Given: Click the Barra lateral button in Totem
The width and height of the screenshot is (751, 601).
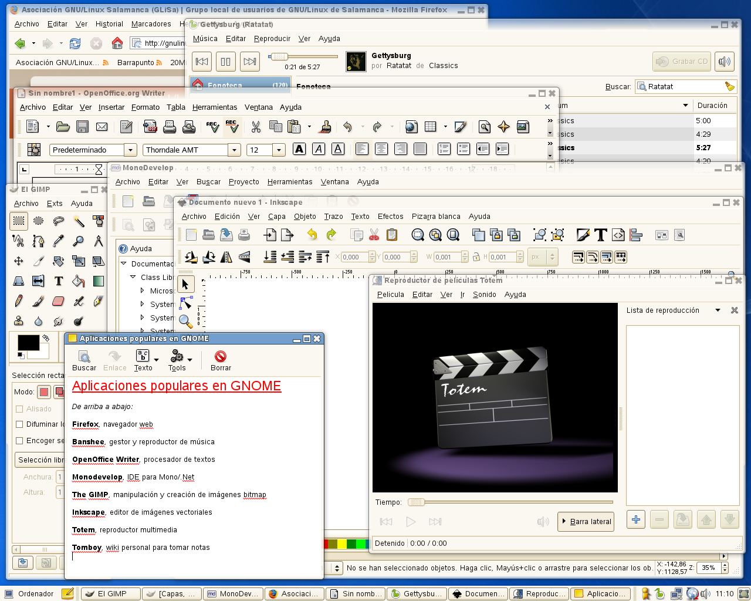Looking at the screenshot, I should coord(586,521).
